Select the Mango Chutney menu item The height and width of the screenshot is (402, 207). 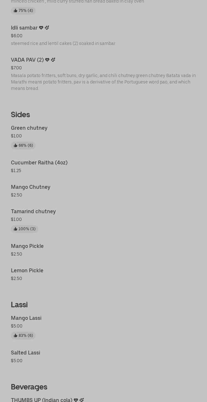click(x=31, y=187)
